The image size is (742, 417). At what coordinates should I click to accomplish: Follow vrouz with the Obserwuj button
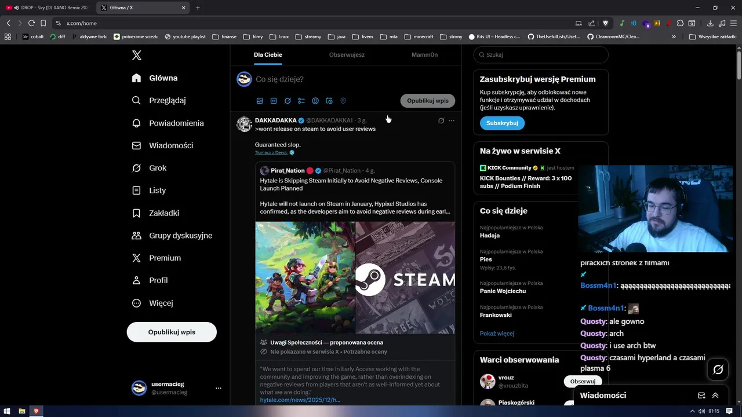click(x=583, y=381)
